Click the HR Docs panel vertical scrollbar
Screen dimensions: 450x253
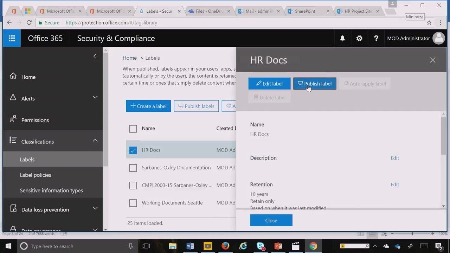(443, 135)
